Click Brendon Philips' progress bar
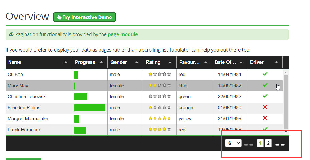The width and height of the screenshot is (310, 160). point(89,107)
